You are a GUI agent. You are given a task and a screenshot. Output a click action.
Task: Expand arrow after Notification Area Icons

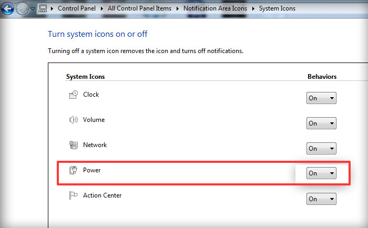click(x=253, y=8)
